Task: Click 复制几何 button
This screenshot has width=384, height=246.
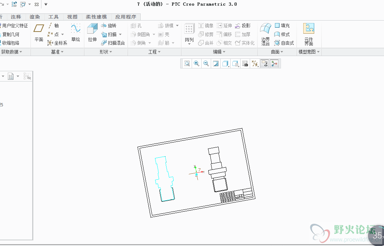Action: tap(10, 34)
